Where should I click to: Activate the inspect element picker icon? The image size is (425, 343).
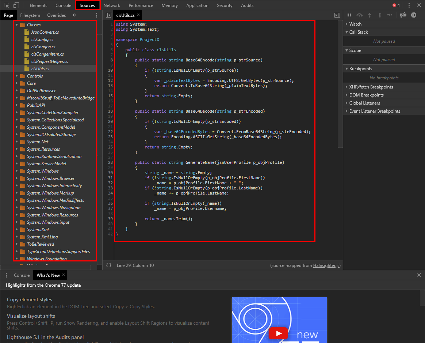[x=7, y=5]
